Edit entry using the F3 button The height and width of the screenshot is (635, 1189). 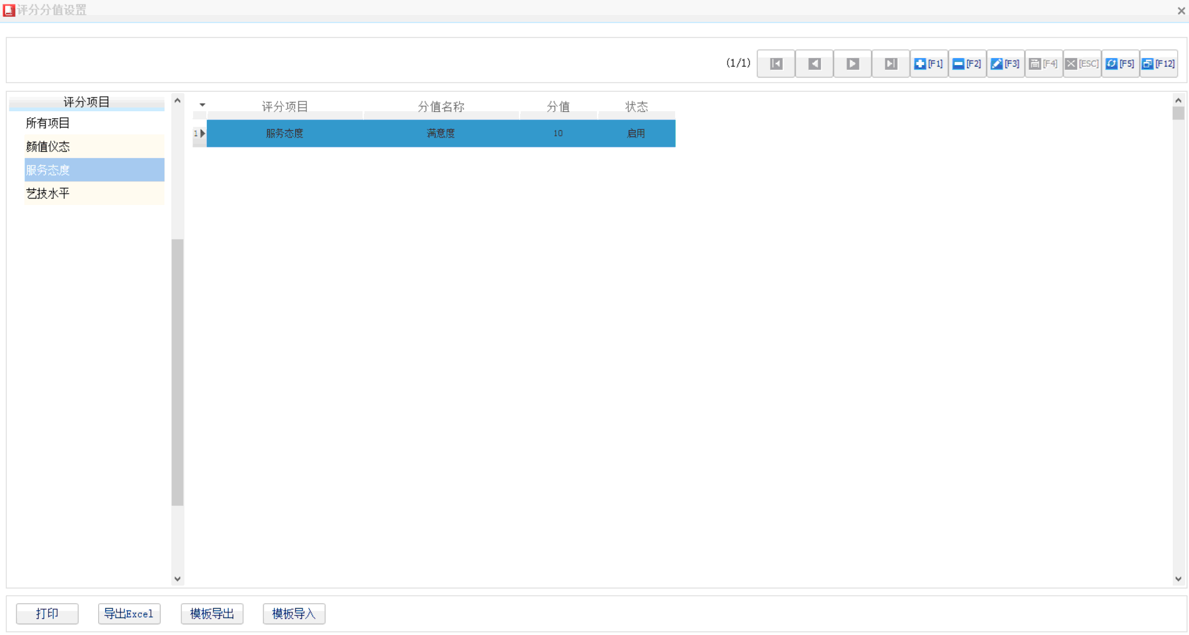tap(1005, 64)
